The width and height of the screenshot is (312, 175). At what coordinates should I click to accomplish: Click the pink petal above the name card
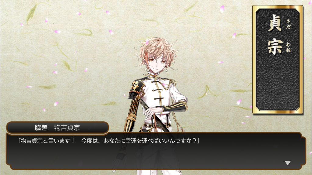[222, 8]
